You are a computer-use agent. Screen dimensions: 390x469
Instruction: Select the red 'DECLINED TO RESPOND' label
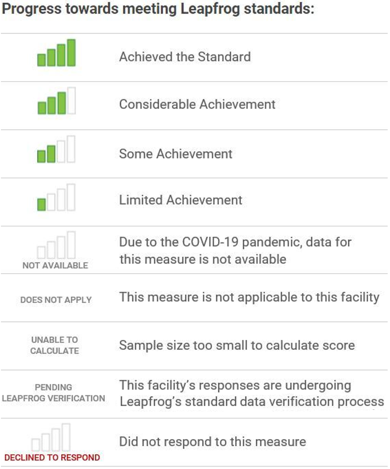[x=52, y=458]
